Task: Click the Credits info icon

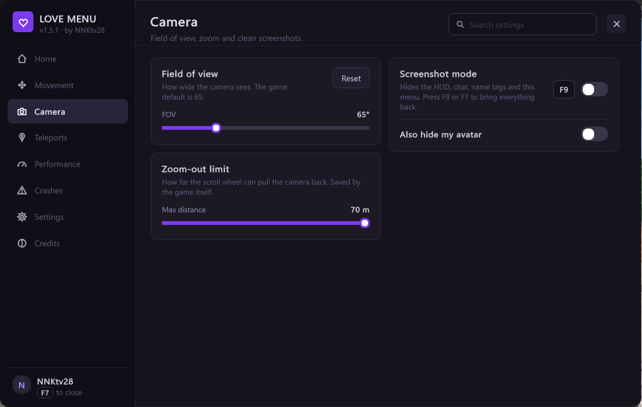Action: pyautogui.click(x=22, y=243)
